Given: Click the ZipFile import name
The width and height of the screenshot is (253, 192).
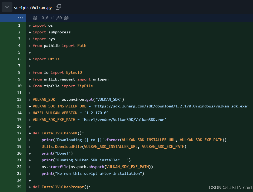Looking at the screenshot, I should [85, 86].
